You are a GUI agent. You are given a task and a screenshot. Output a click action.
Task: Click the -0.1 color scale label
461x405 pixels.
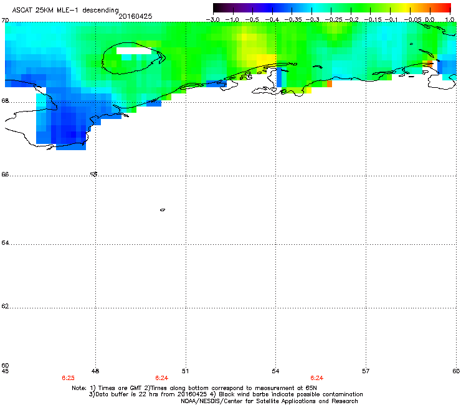click(391, 20)
